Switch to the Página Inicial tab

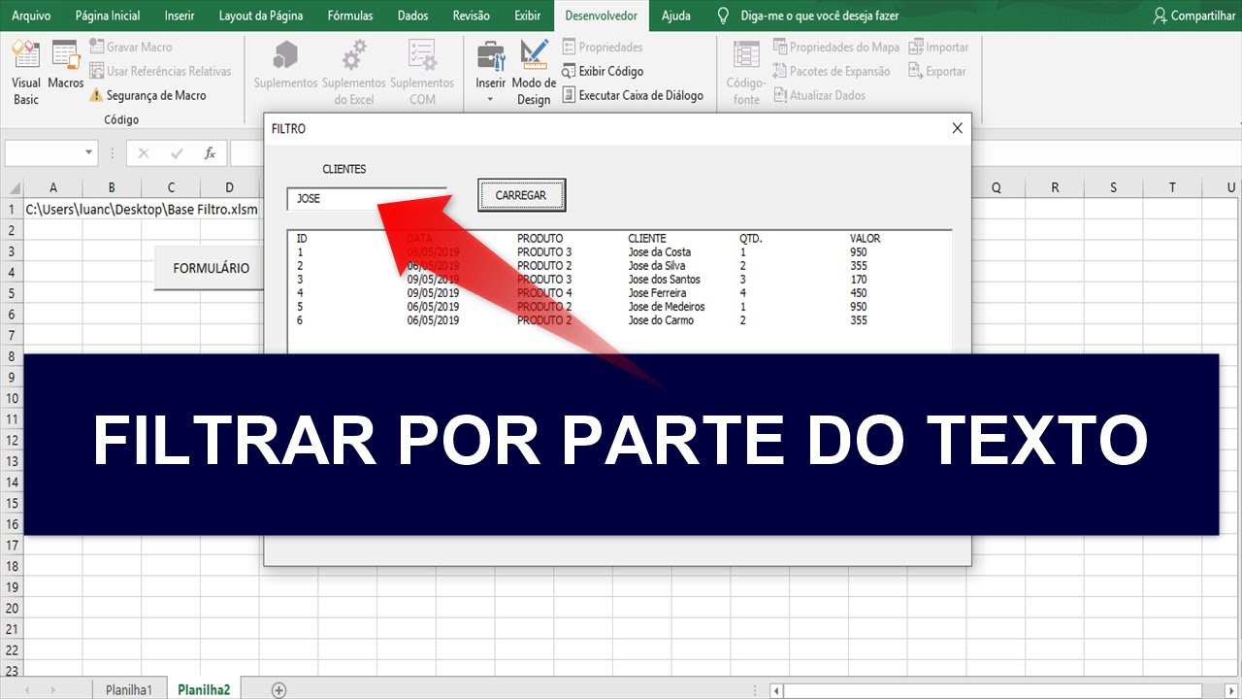click(108, 16)
